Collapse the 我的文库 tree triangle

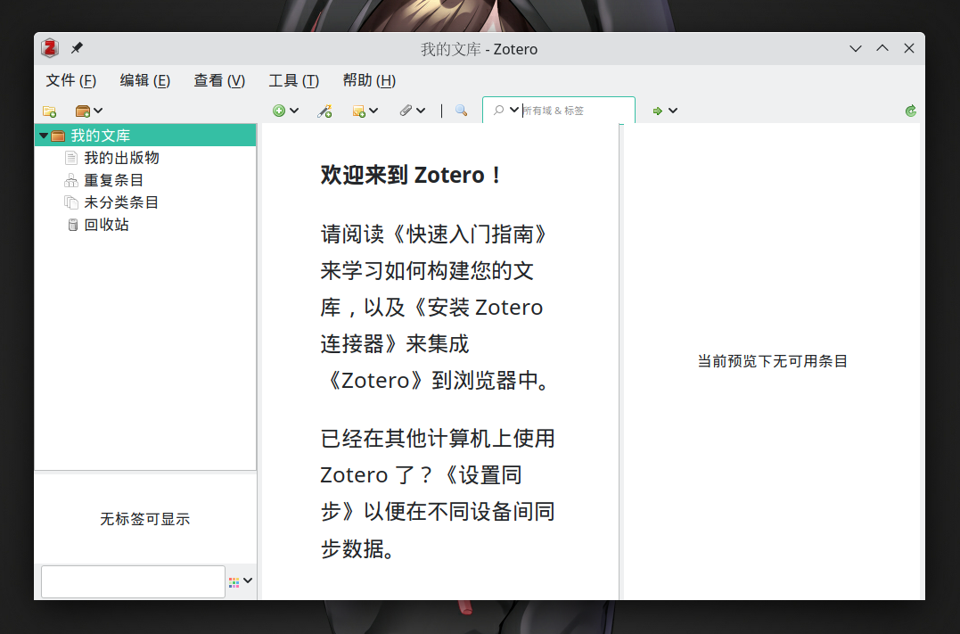tap(44, 136)
